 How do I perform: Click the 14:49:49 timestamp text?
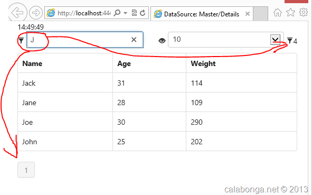click(x=31, y=27)
